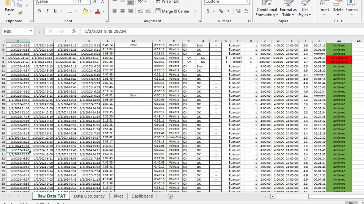Click the Cancel X in formula bar
Viewport: 364px width, 204px height.
pyautogui.click(x=50, y=31)
